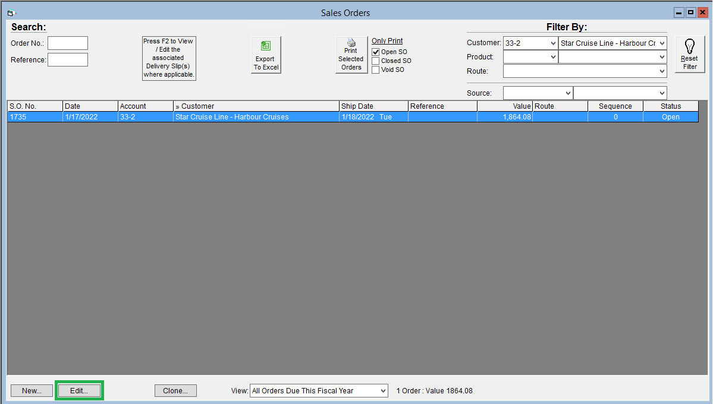713x404 pixels.
Task: Sort by Route column header
Action: pos(560,106)
